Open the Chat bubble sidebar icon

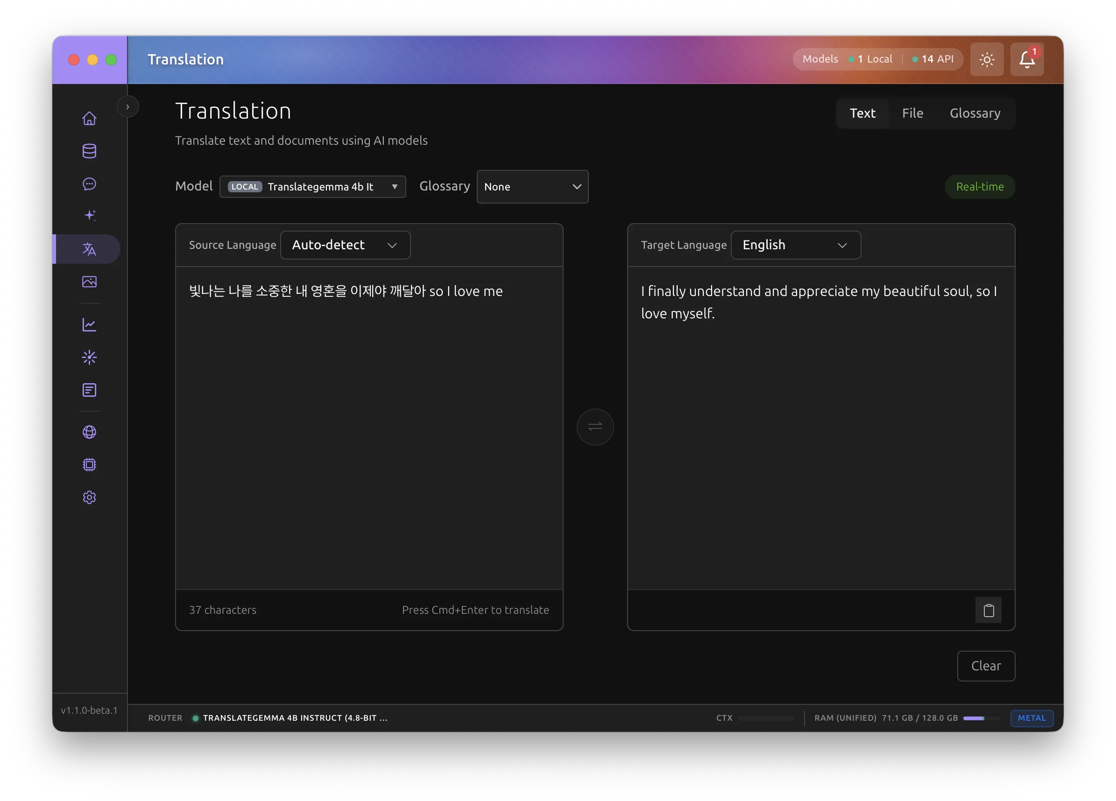click(x=89, y=184)
